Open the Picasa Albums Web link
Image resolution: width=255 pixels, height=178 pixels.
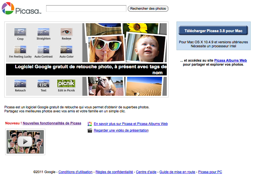pyautogui.click(x=230, y=60)
